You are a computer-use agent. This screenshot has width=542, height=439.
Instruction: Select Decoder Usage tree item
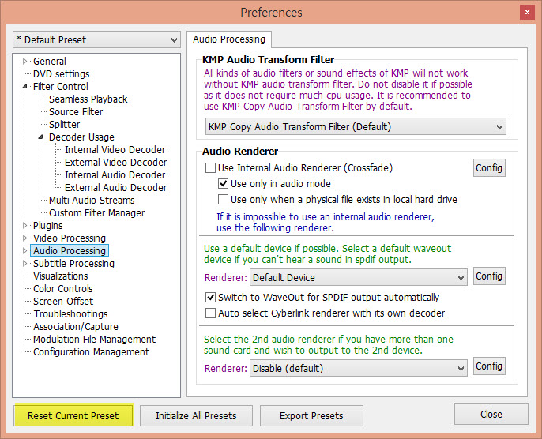click(x=81, y=137)
